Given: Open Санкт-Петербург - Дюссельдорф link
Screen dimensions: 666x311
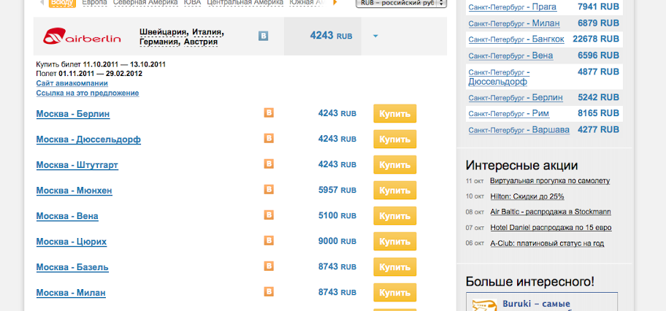Looking at the screenshot, I should click(499, 77).
